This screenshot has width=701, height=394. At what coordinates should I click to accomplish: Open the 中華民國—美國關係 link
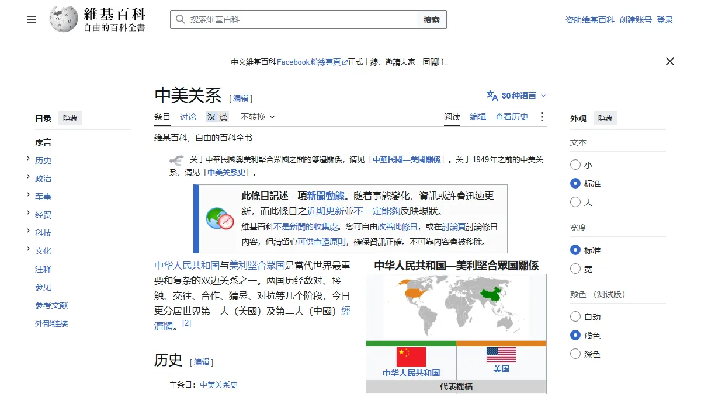(407, 159)
